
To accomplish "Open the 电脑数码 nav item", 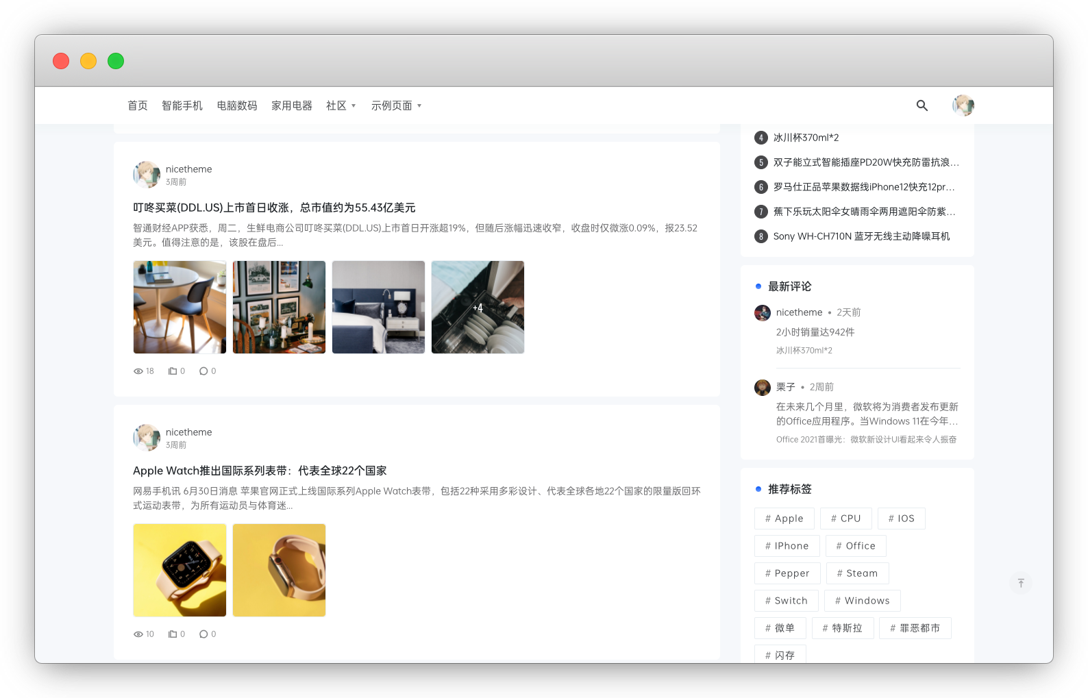I will (237, 105).
